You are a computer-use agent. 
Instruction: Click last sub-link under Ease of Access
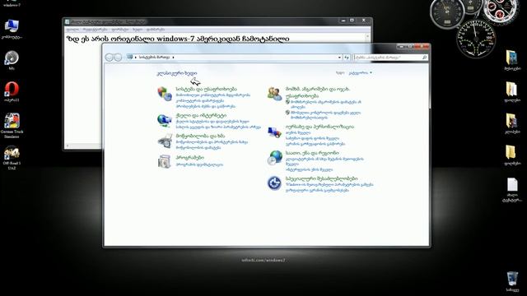[x=317, y=190]
